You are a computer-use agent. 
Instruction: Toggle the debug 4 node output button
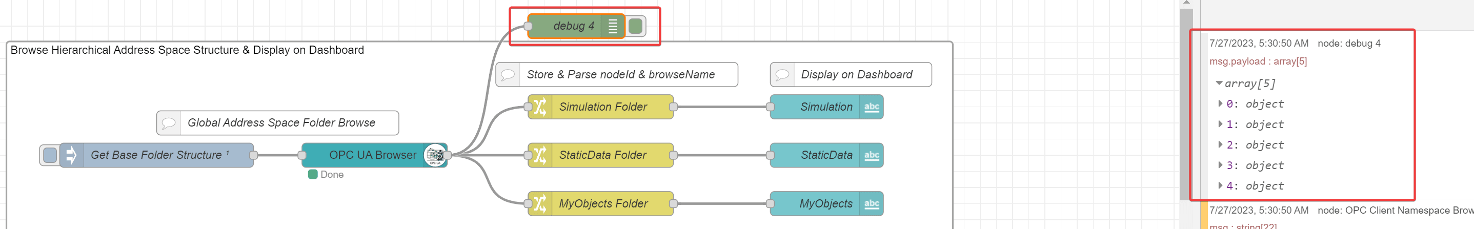[x=635, y=26]
